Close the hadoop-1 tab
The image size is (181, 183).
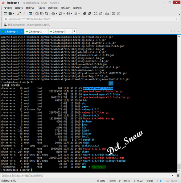[21, 31]
